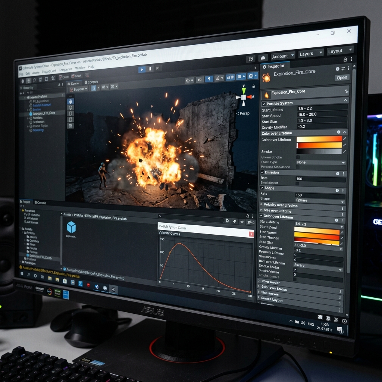Disable the Emission module checkbox
The image size is (382, 382).
point(262,172)
